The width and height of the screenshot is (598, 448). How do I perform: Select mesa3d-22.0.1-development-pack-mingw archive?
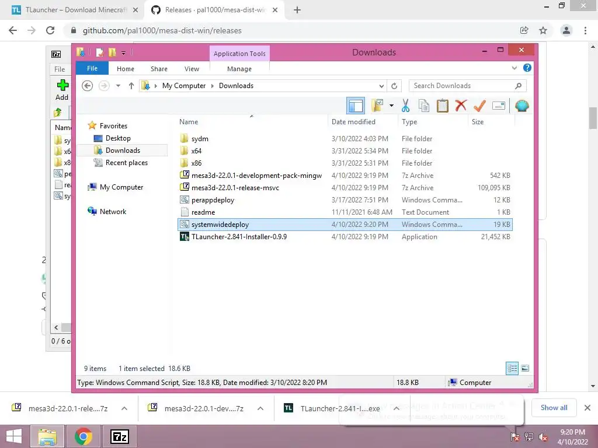coord(256,175)
